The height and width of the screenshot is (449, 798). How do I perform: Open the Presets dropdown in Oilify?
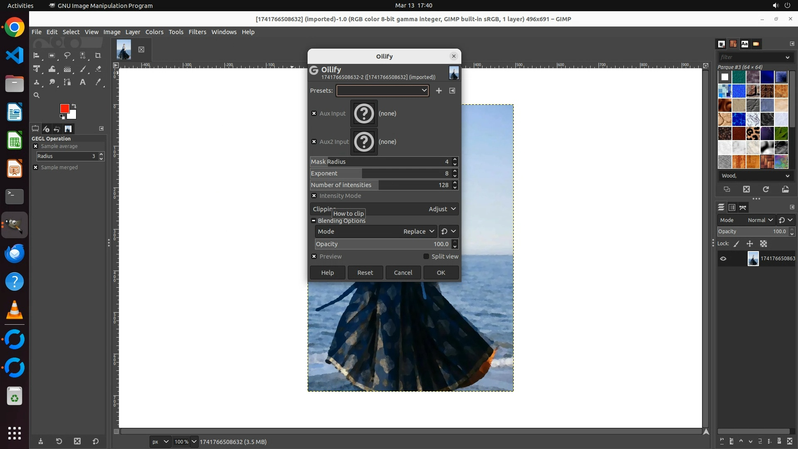point(382,91)
